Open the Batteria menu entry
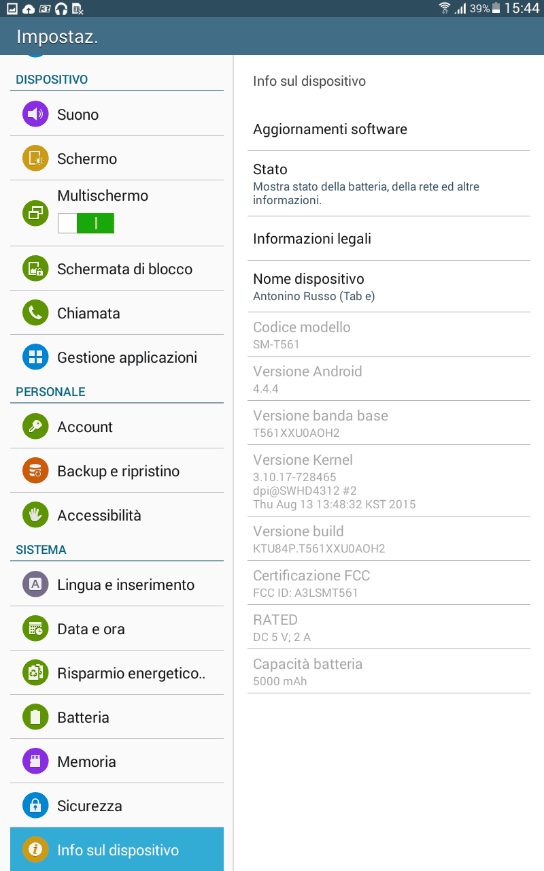Viewport: 544px width, 871px height. (117, 717)
